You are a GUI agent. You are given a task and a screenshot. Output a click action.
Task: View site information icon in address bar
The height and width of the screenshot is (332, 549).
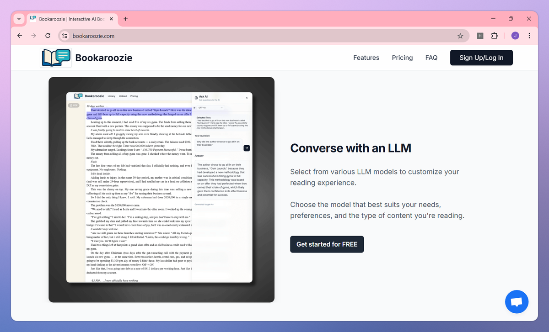coord(65,36)
